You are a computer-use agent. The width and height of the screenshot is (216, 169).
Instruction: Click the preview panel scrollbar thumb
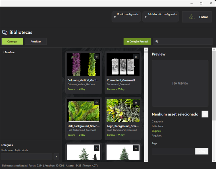click(214, 86)
